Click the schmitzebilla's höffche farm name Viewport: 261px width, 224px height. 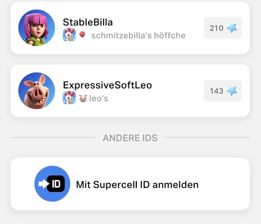coord(138,36)
